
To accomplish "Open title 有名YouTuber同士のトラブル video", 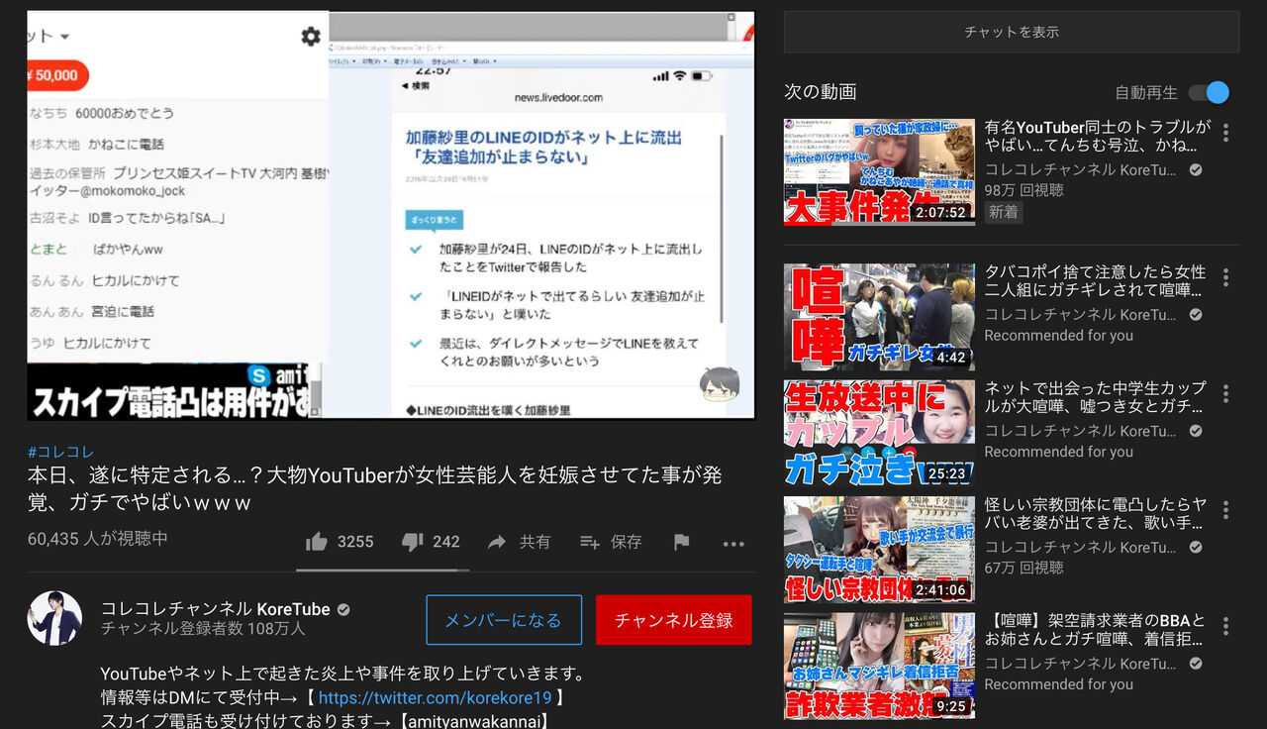I will [x=1097, y=137].
